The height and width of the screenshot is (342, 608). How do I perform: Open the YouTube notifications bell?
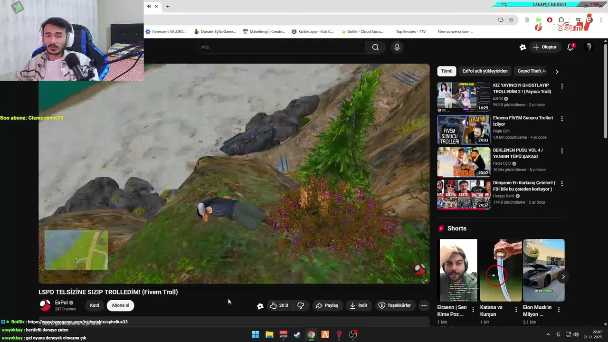(570, 47)
